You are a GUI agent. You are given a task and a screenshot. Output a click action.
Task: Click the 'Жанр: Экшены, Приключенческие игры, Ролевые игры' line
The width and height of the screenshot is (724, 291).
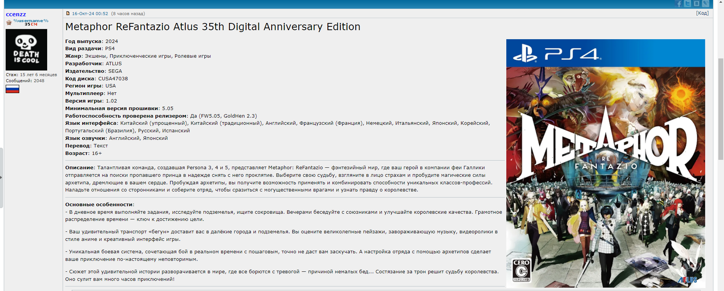138,56
